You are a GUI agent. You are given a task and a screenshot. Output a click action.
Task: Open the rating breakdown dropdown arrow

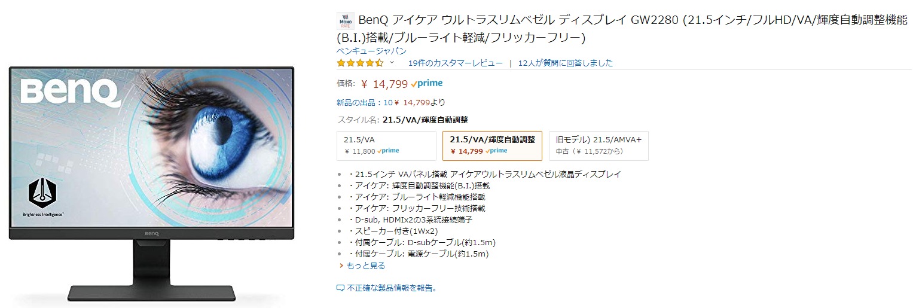click(392, 62)
